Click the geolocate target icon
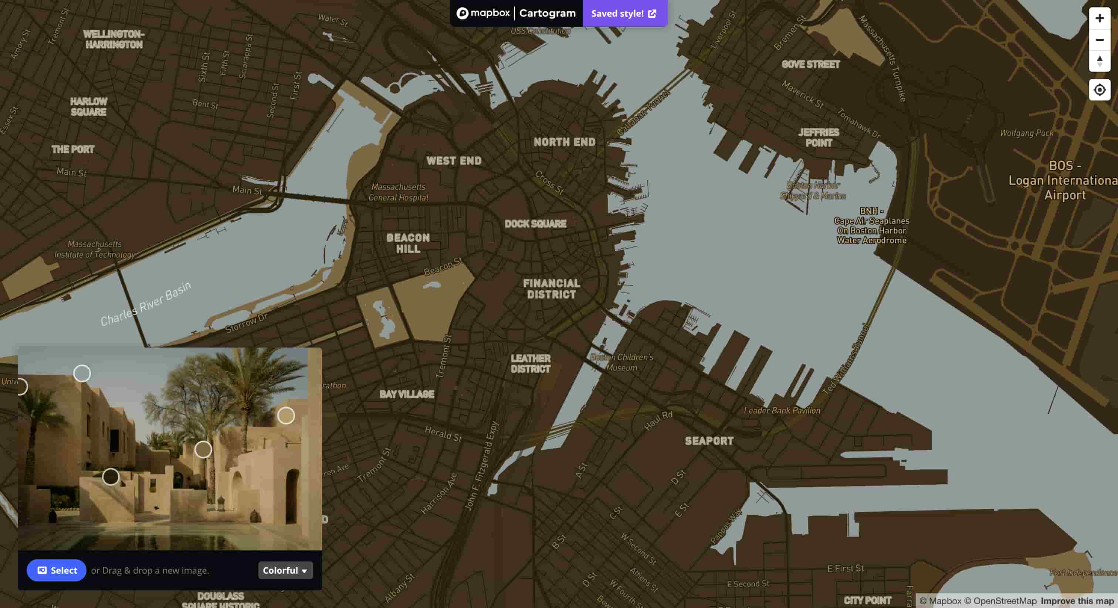Image resolution: width=1118 pixels, height=608 pixels. point(1100,90)
